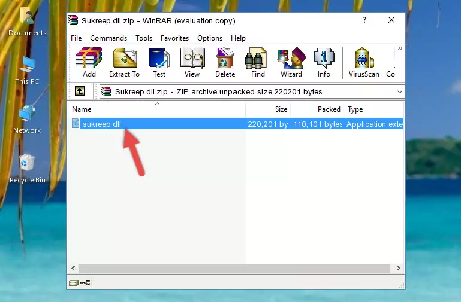Click the Application extension type cell
This screenshot has height=302, width=461.
(x=374, y=124)
